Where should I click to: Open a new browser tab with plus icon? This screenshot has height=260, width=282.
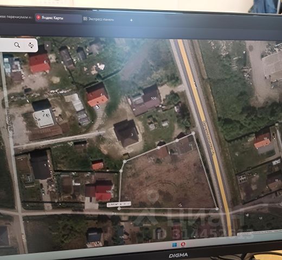pyautogui.click(x=131, y=20)
